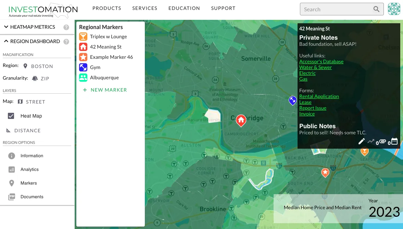Open the user avatar in top right
This screenshot has height=229, width=403.
pos(394,9)
